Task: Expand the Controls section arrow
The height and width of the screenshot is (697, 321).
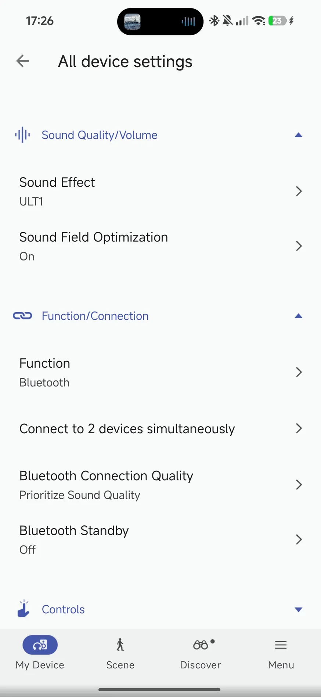Action: pos(299,609)
